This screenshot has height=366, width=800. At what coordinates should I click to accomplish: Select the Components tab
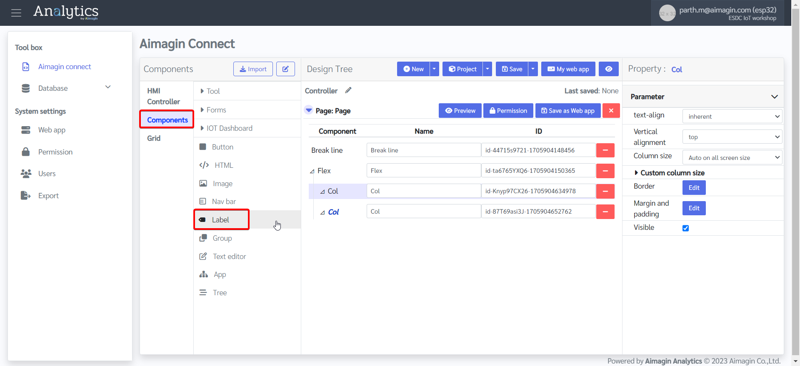(x=167, y=120)
